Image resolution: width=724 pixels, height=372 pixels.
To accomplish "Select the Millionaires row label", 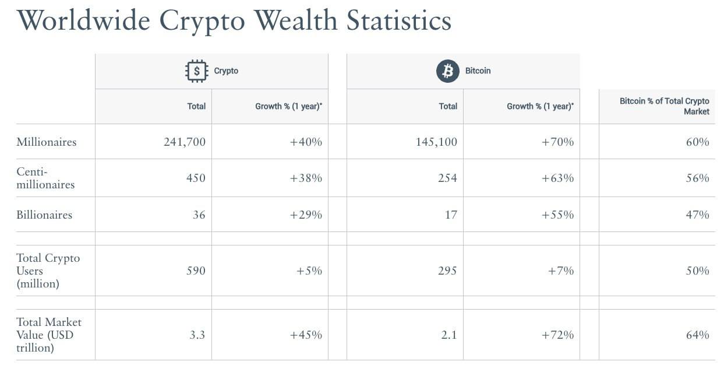I will click(47, 142).
